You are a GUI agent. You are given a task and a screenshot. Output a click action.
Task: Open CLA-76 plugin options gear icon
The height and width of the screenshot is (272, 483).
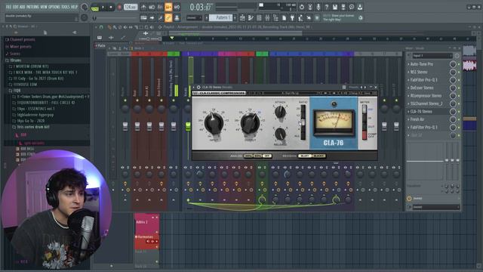click(x=198, y=88)
